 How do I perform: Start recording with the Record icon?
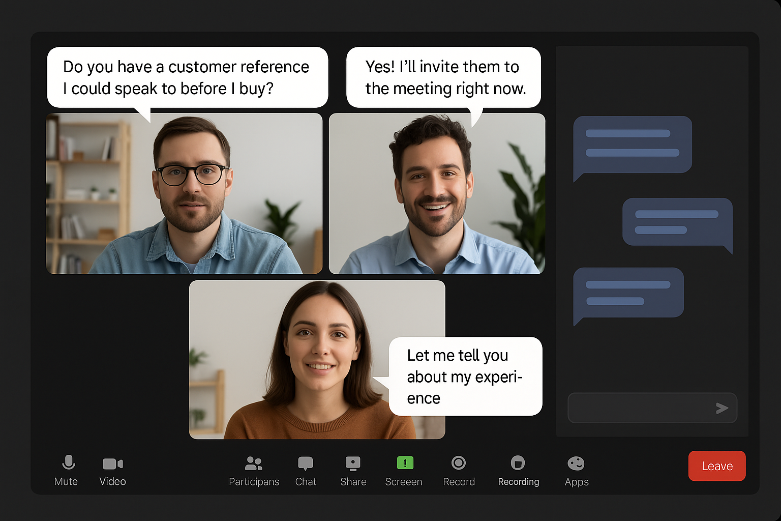(x=458, y=463)
